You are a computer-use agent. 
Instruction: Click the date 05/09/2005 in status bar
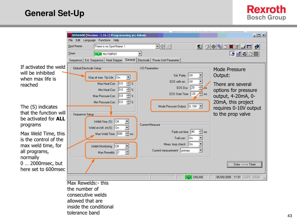pyautogui.click(x=224, y=177)
